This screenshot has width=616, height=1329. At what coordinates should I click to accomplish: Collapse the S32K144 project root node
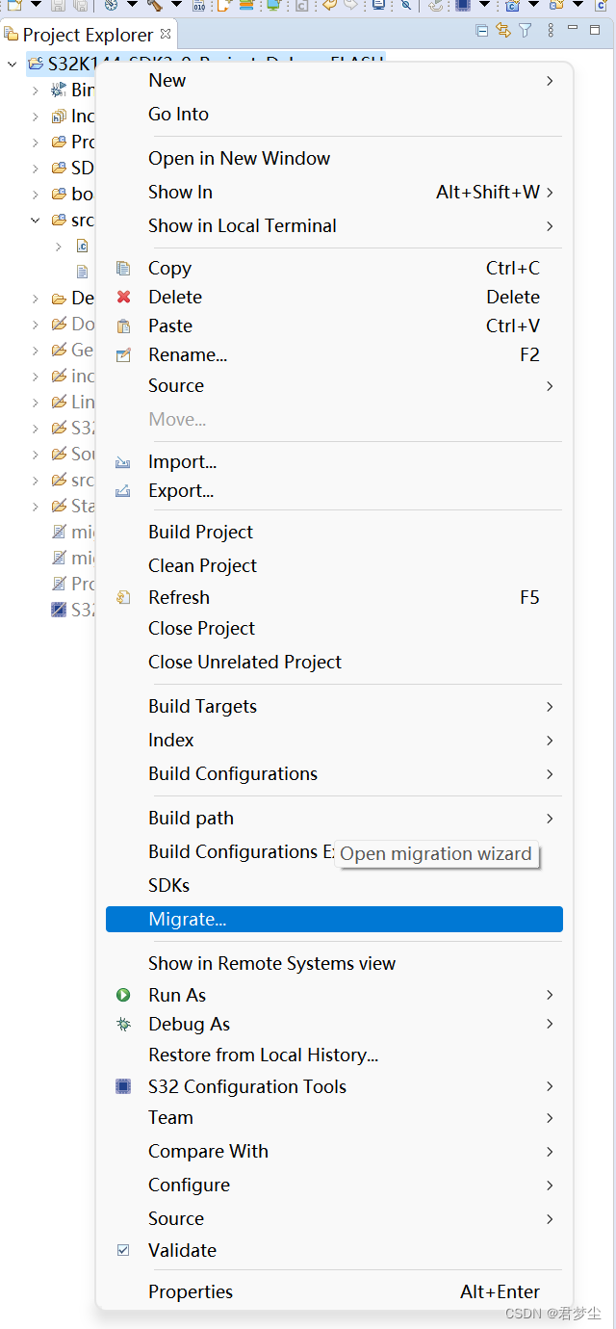pyautogui.click(x=13, y=65)
